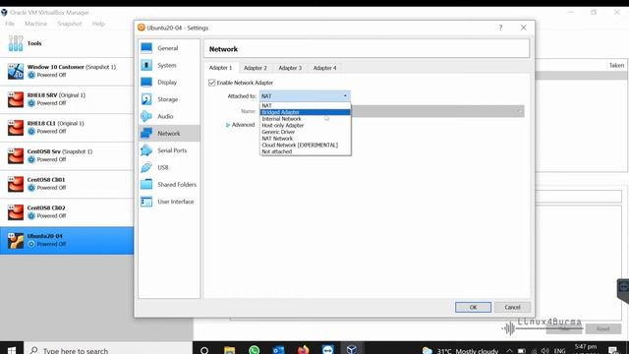The height and width of the screenshot is (354, 629).
Task: Open the User Interface category icon
Action: point(146,202)
